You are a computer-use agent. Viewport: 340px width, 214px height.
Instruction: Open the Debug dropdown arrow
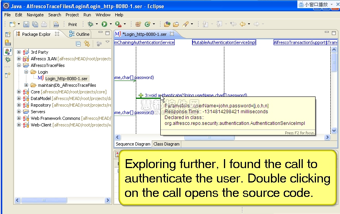click(x=97, y=24)
